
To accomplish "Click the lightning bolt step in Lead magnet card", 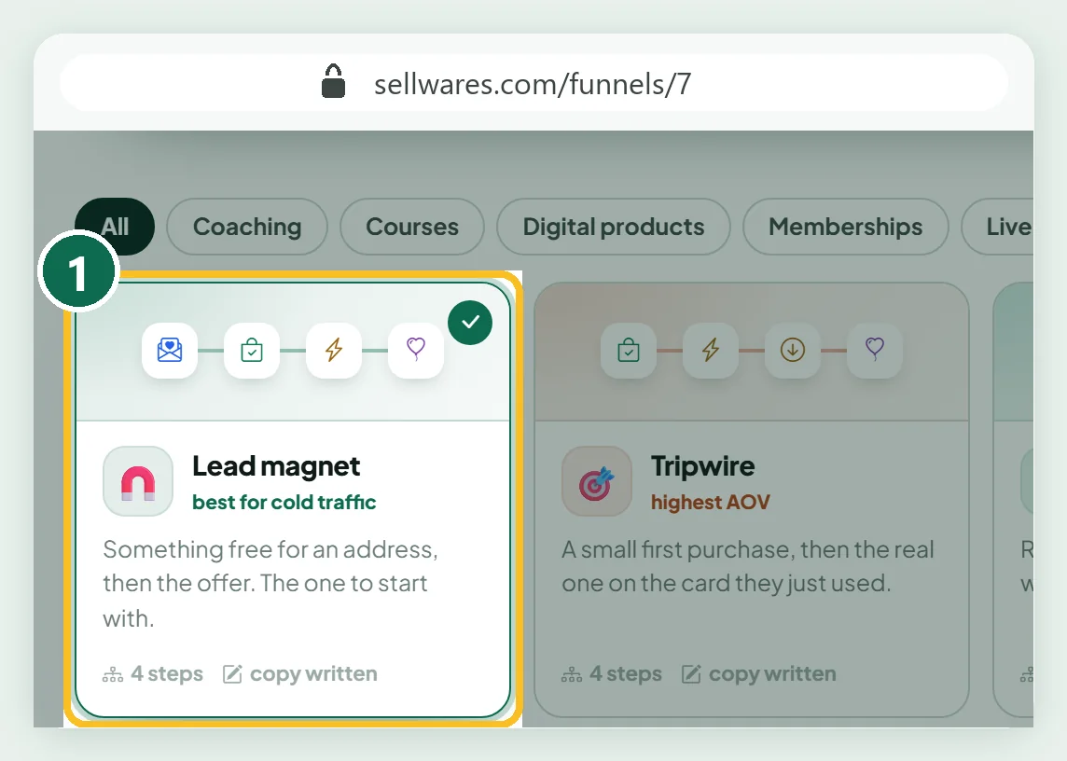I will (x=334, y=350).
